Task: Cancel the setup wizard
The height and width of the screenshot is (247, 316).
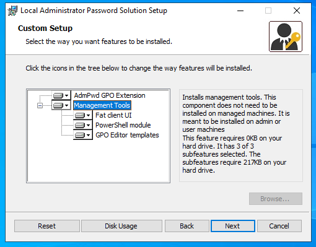Action: point(279,226)
